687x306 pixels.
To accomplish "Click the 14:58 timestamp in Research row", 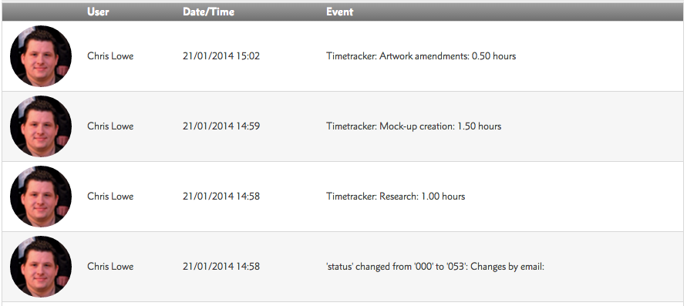I will 221,196.
